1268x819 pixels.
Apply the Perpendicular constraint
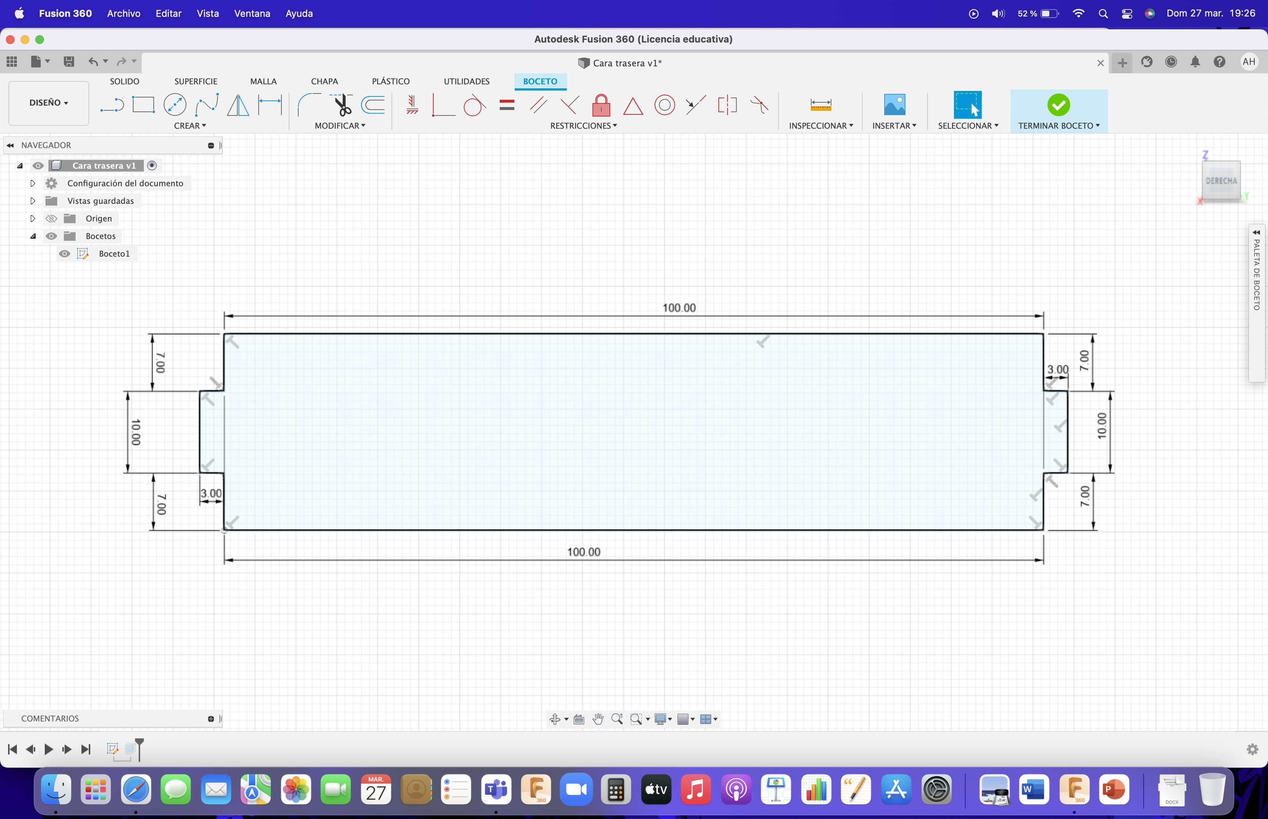pyautogui.click(x=569, y=105)
